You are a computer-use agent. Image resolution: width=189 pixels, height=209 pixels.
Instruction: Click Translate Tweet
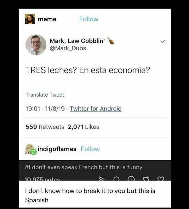(x=45, y=95)
